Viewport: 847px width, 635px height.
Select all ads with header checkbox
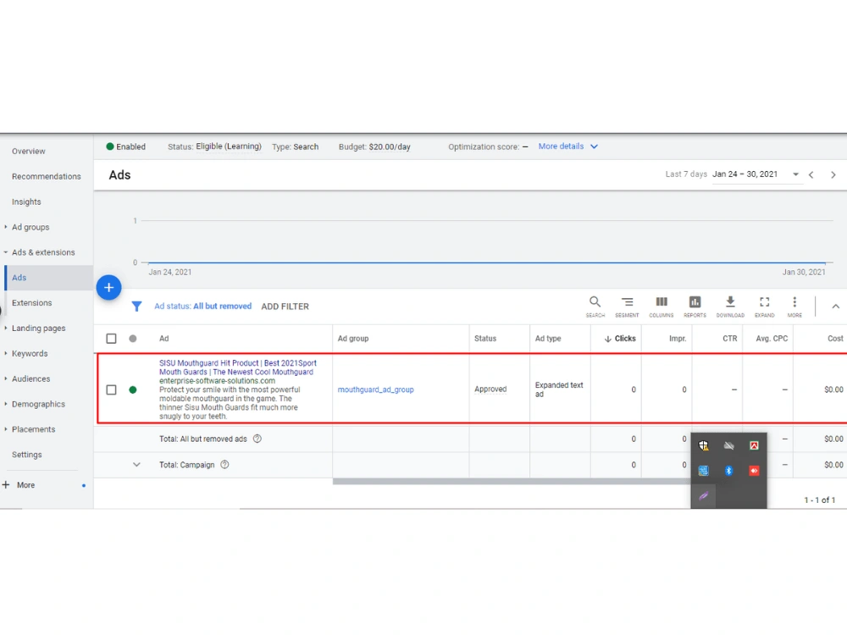point(111,339)
